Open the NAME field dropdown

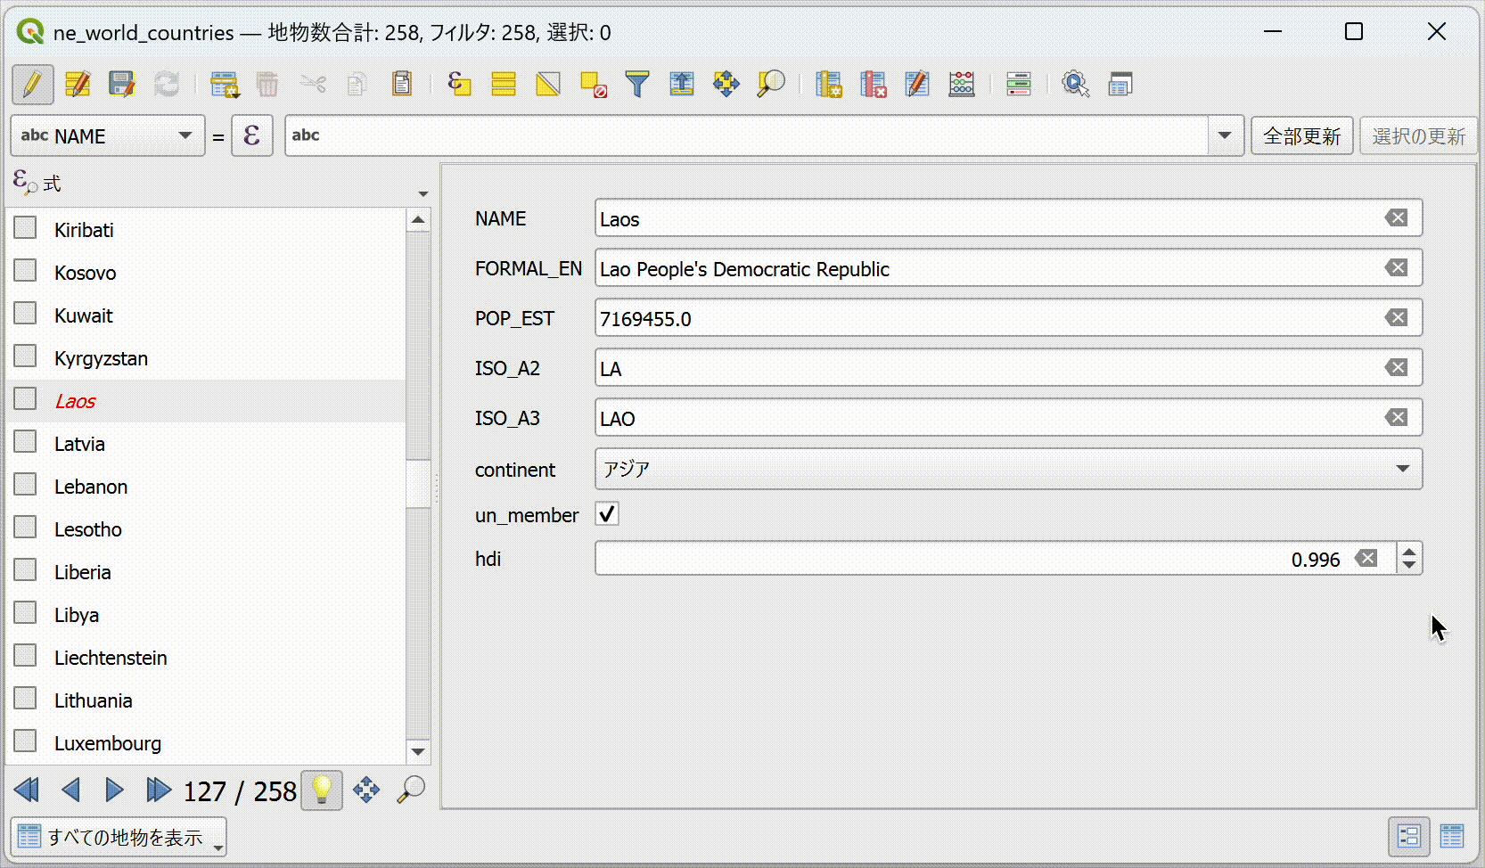pos(108,135)
